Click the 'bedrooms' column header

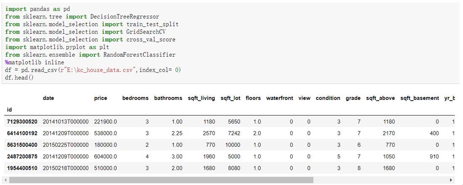(x=135, y=98)
